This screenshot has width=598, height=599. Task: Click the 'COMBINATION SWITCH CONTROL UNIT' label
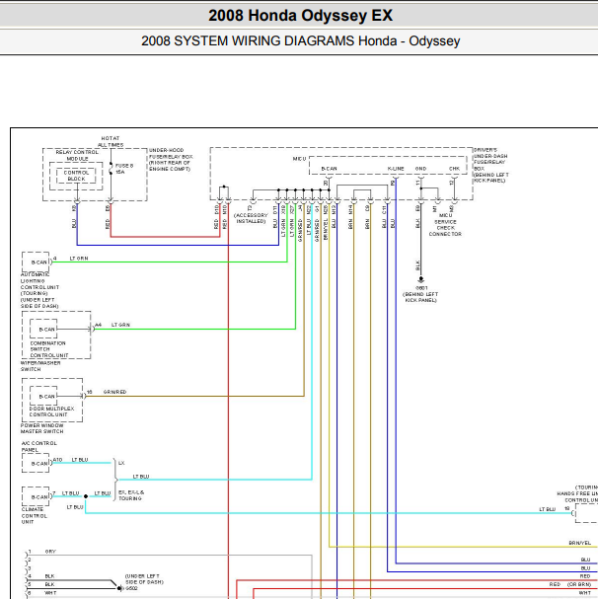(x=49, y=349)
